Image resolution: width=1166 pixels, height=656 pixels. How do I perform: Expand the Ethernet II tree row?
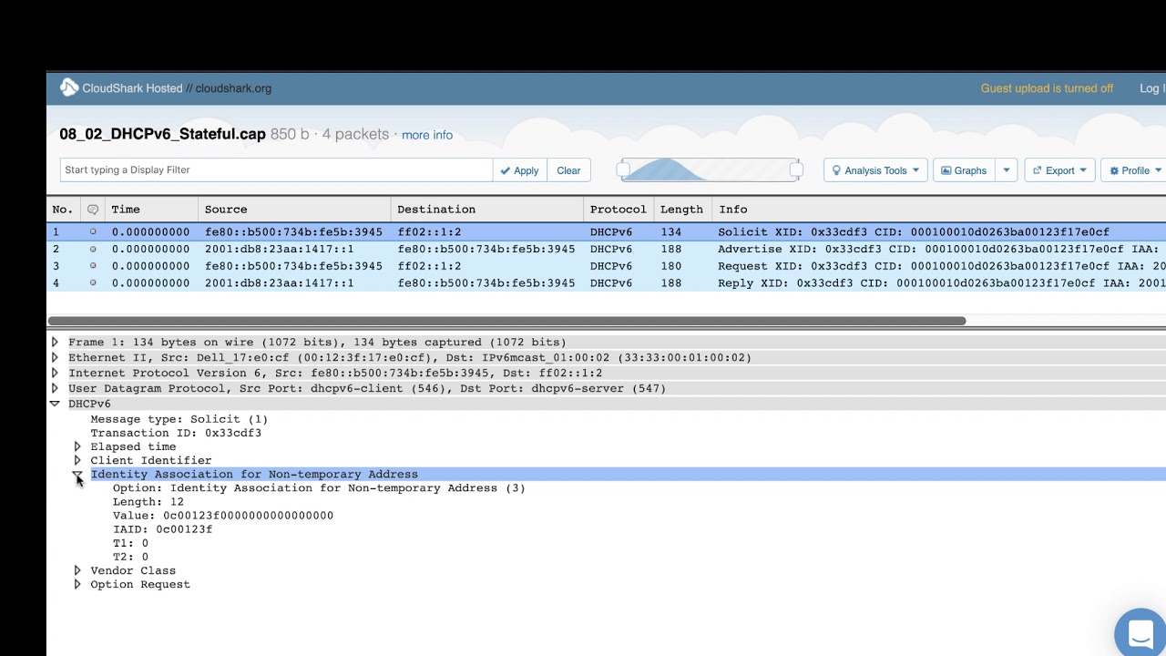click(x=55, y=358)
